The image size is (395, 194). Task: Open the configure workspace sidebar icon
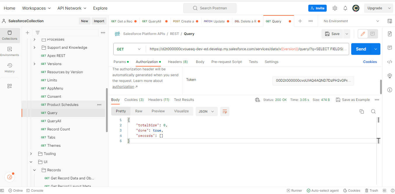click(10, 86)
